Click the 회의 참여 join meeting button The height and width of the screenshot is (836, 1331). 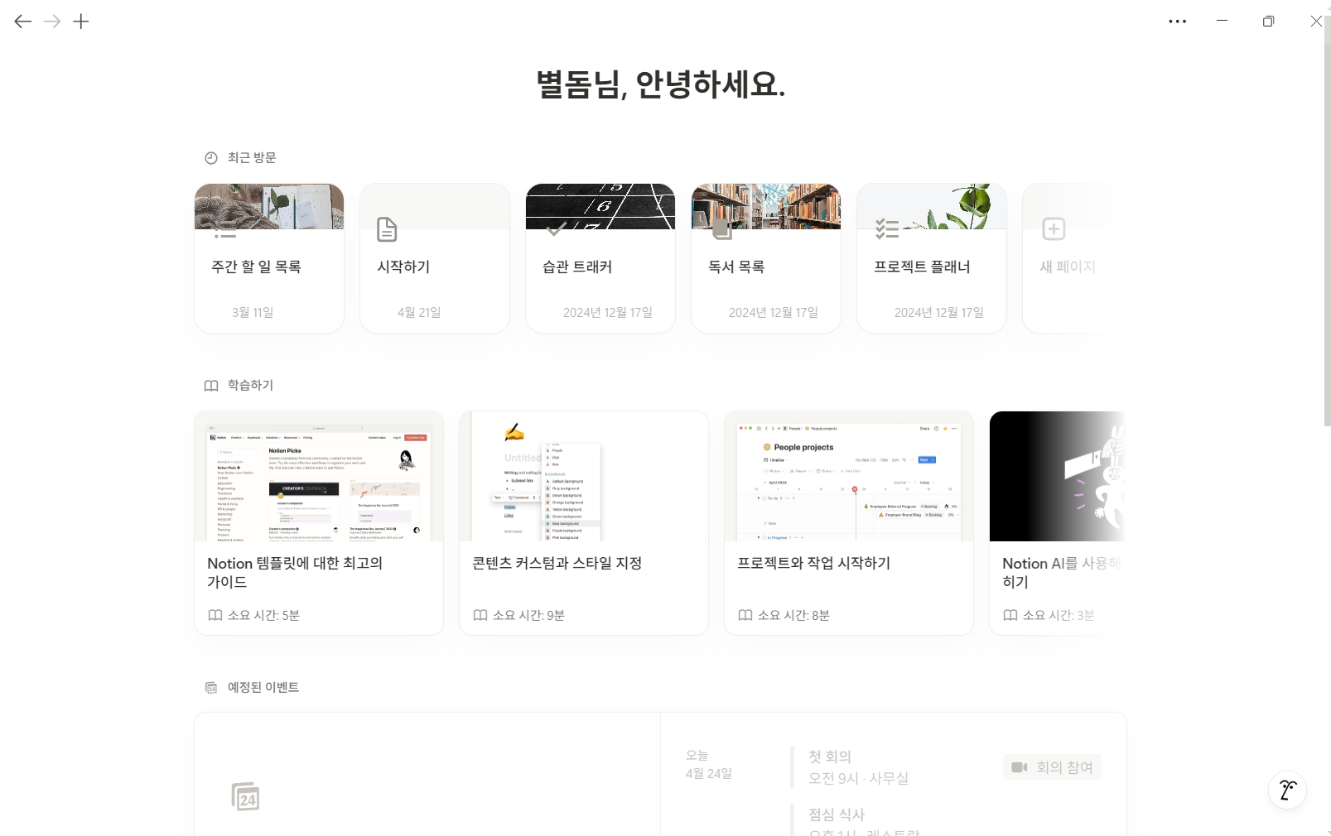coord(1051,766)
